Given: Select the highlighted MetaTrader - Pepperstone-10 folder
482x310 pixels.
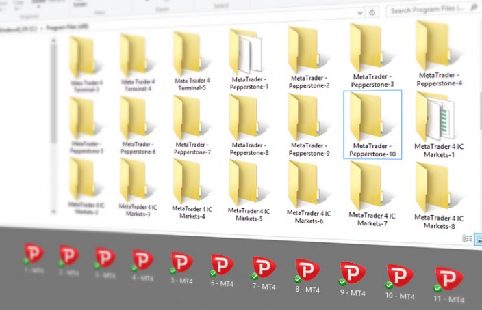Looking at the screenshot, I should point(372,125).
